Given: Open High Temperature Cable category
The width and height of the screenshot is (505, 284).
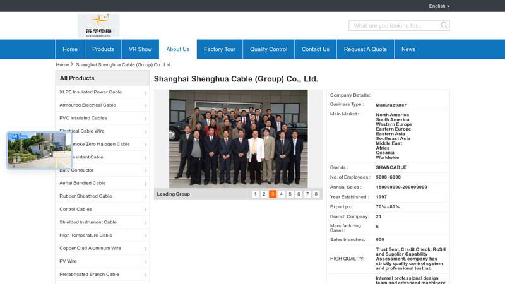Looking at the screenshot, I should (86, 235).
